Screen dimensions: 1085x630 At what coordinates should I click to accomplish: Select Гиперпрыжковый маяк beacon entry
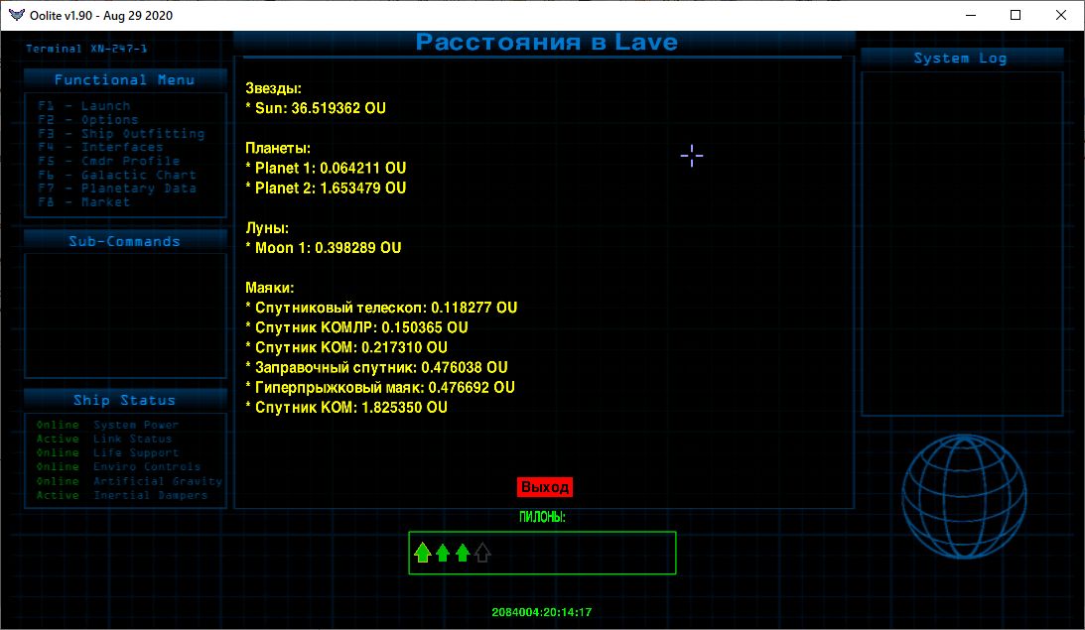[380, 387]
